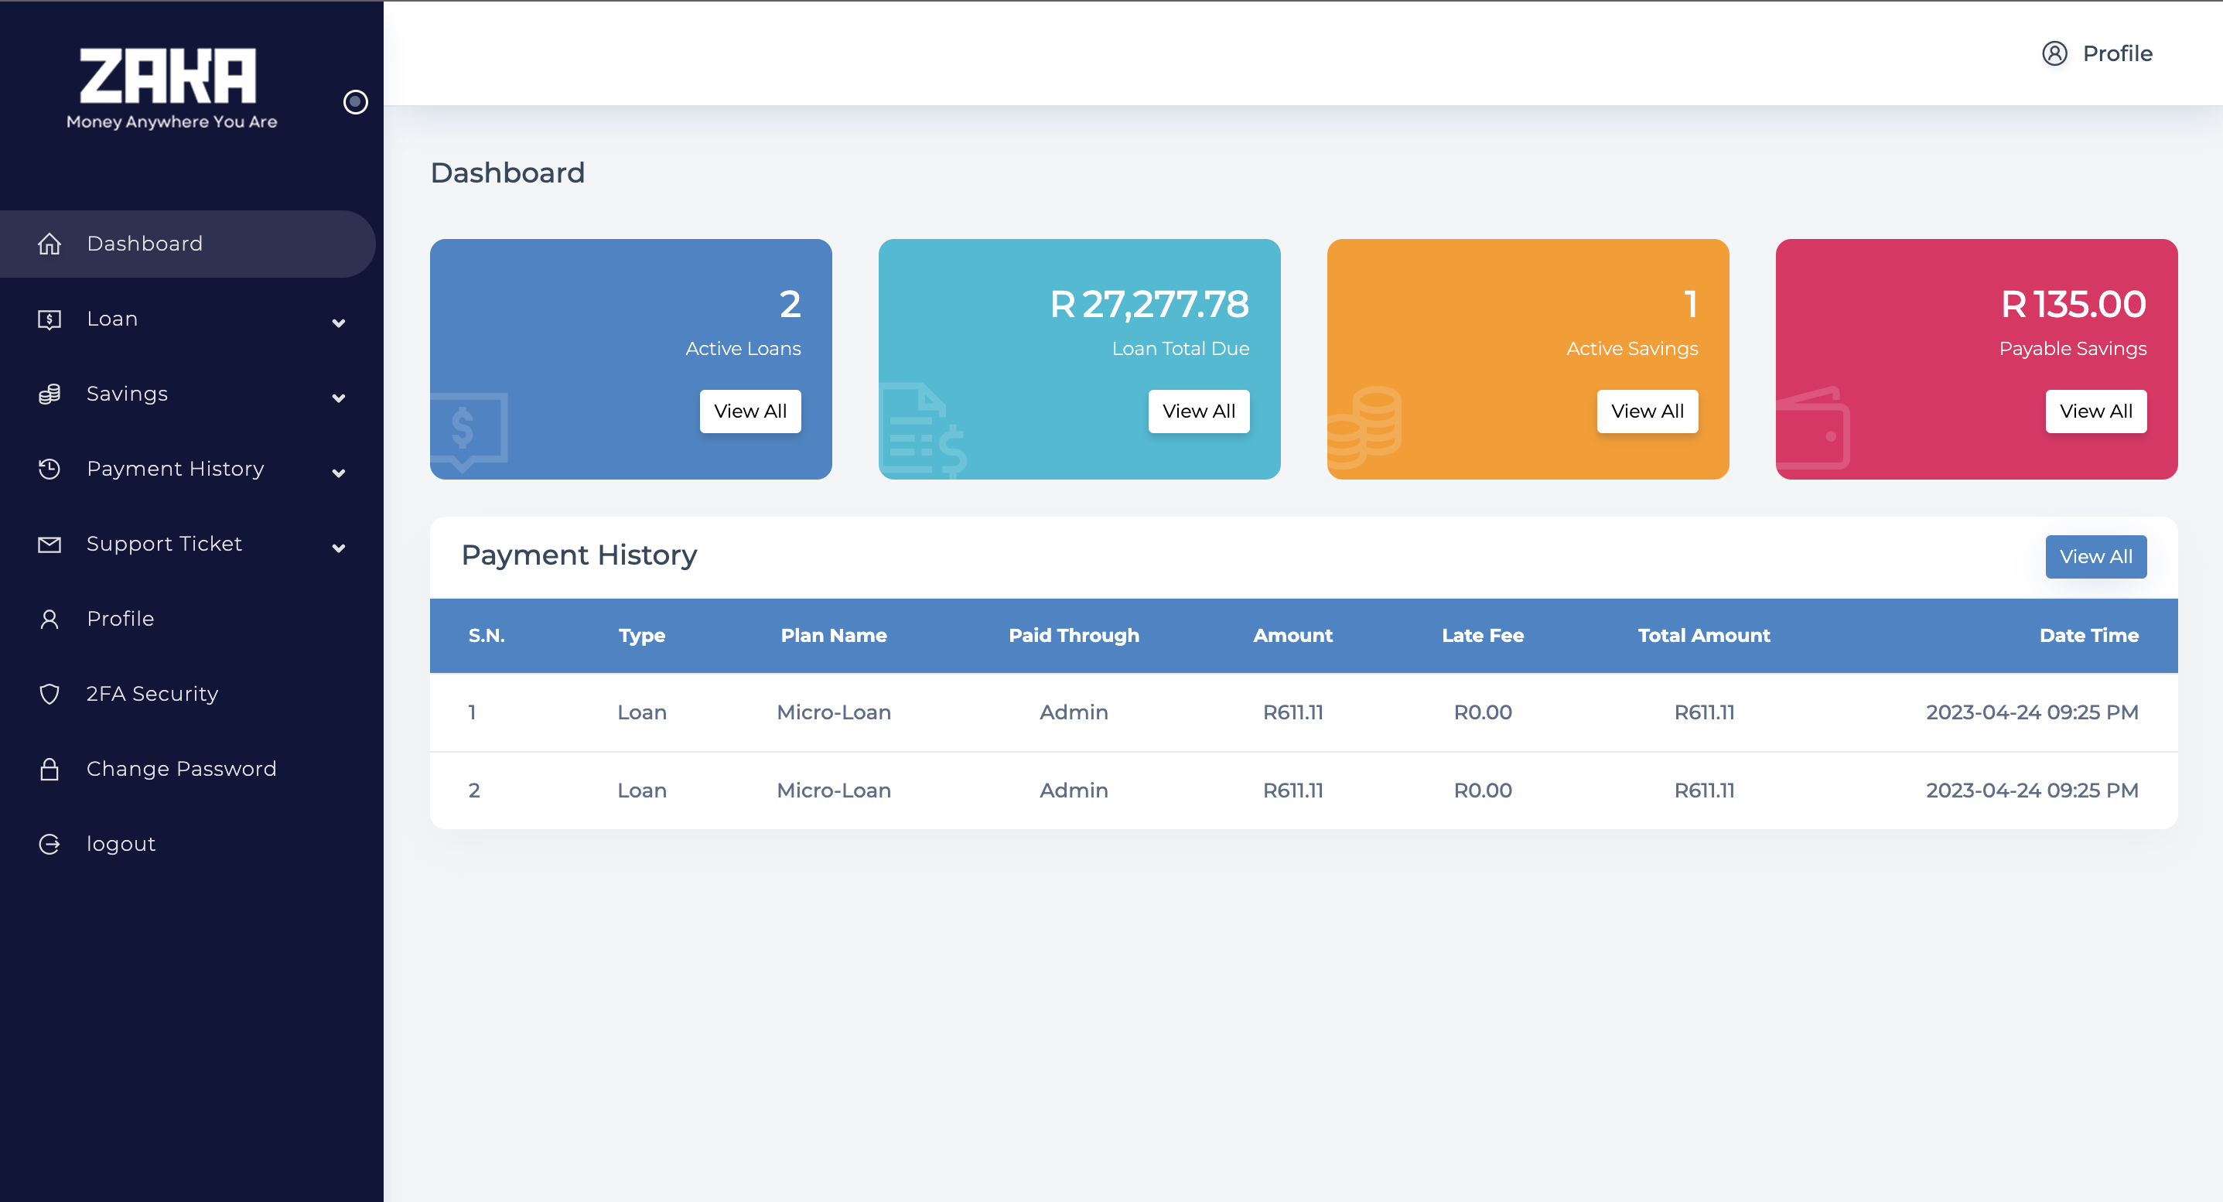View all Active Loans
Viewport: 2223px width, 1202px height.
pyautogui.click(x=750, y=411)
